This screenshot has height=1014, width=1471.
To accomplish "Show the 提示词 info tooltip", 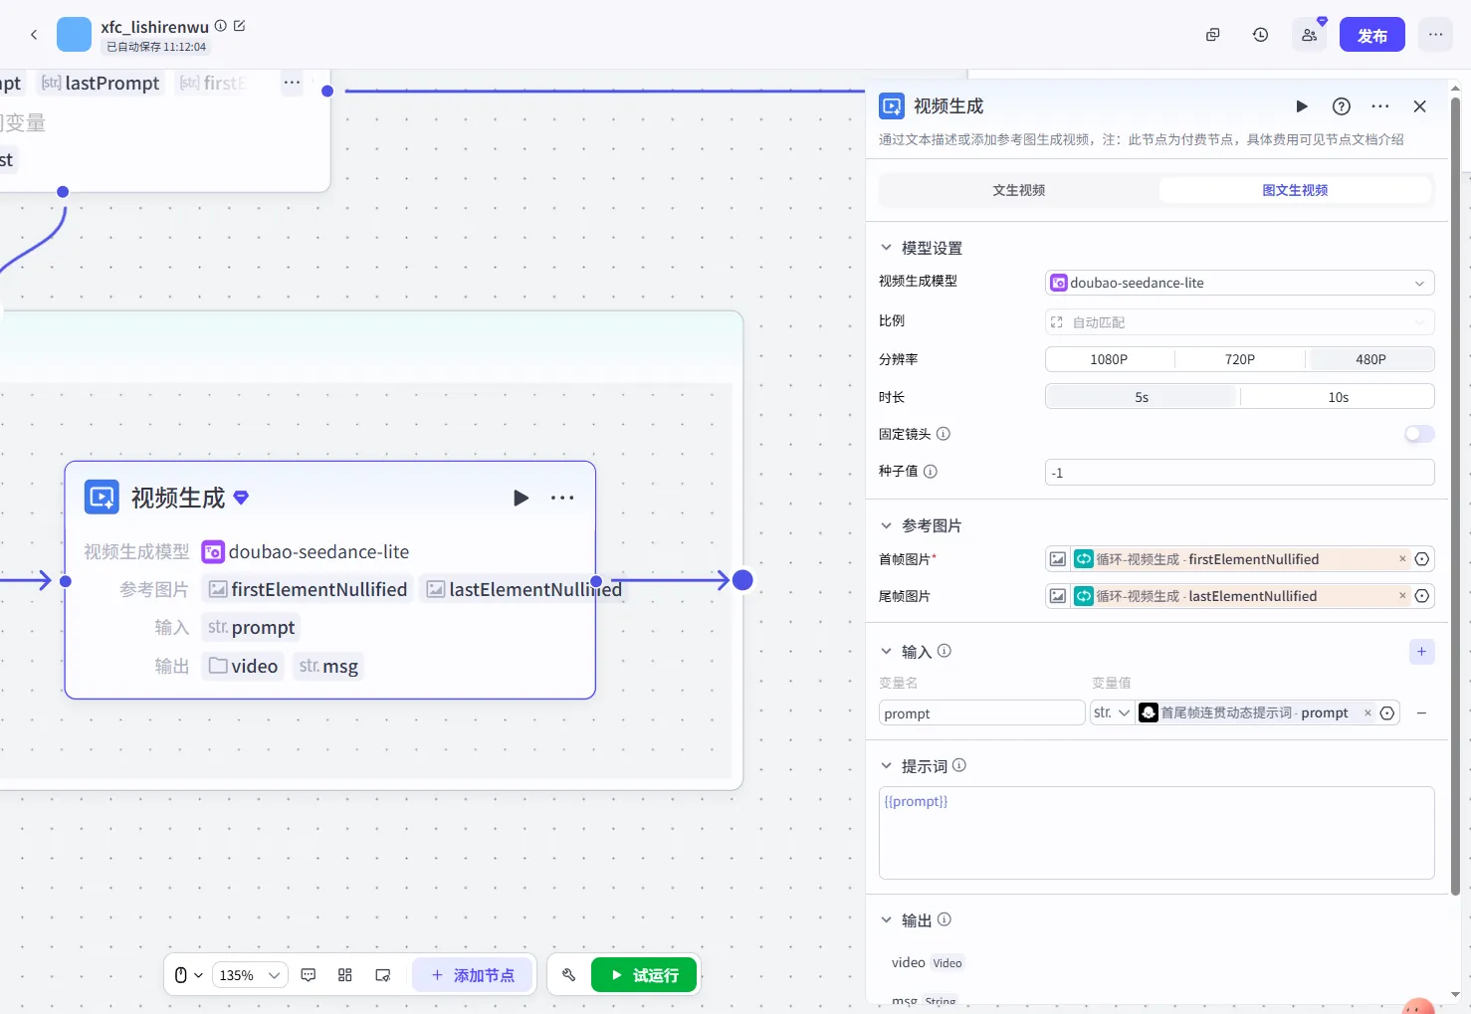I will click(959, 765).
